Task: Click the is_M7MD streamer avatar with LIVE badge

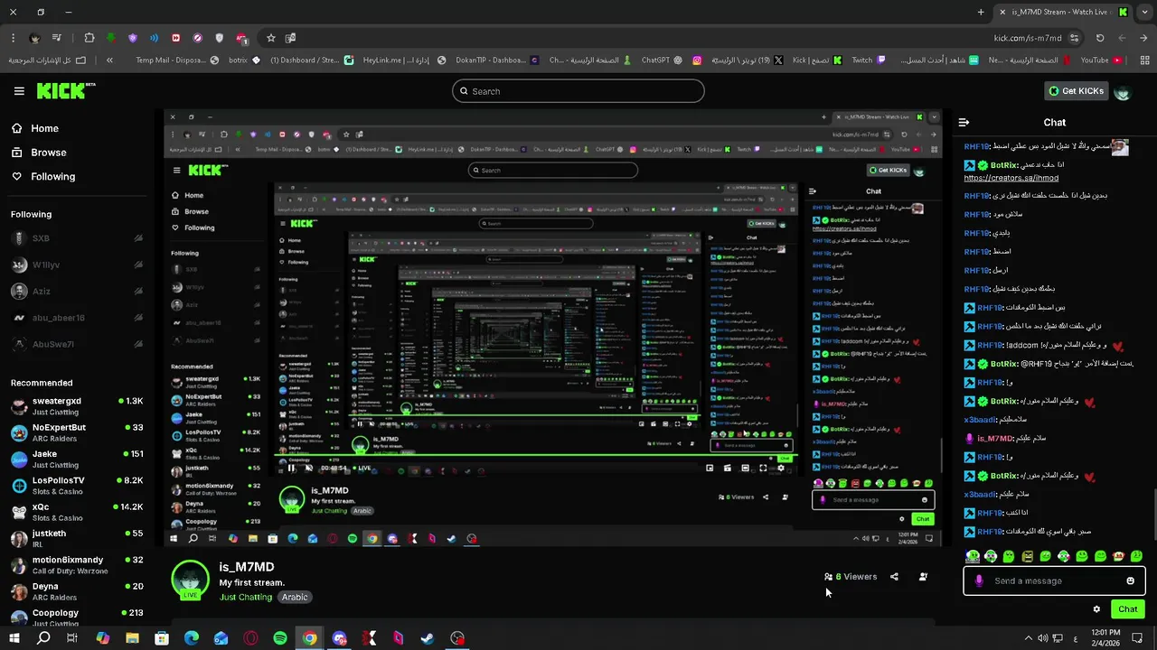Action: 191,580
